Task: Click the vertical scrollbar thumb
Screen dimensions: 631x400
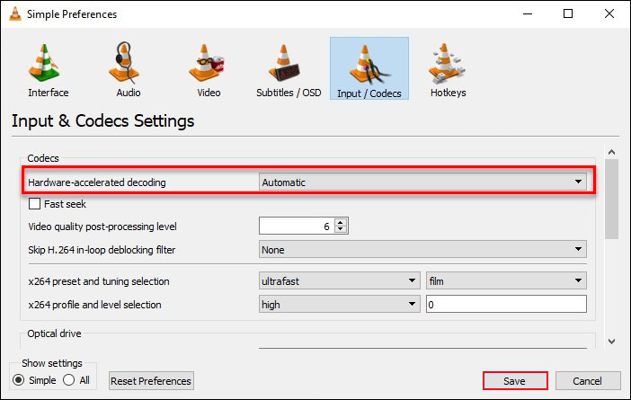Action: (x=612, y=199)
